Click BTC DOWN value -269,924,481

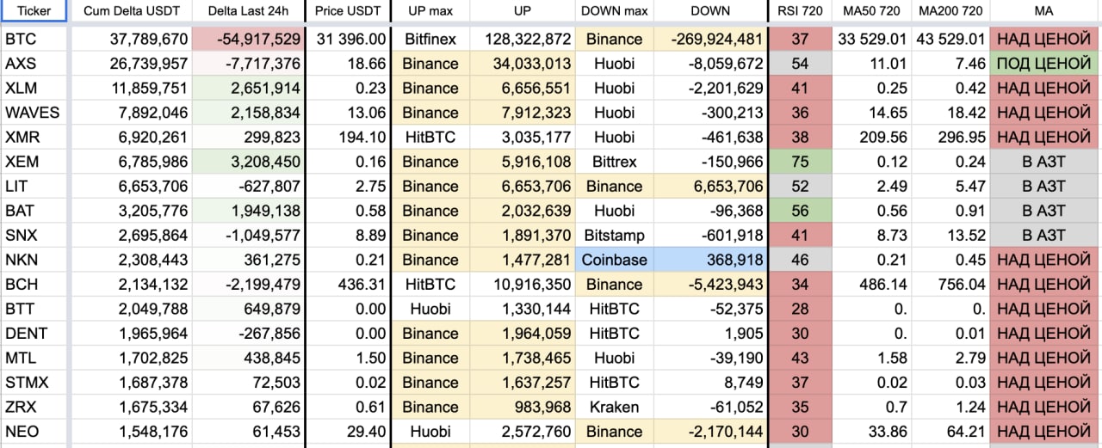[x=709, y=39]
